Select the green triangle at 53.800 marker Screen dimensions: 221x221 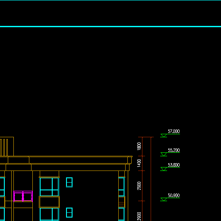click(164, 169)
